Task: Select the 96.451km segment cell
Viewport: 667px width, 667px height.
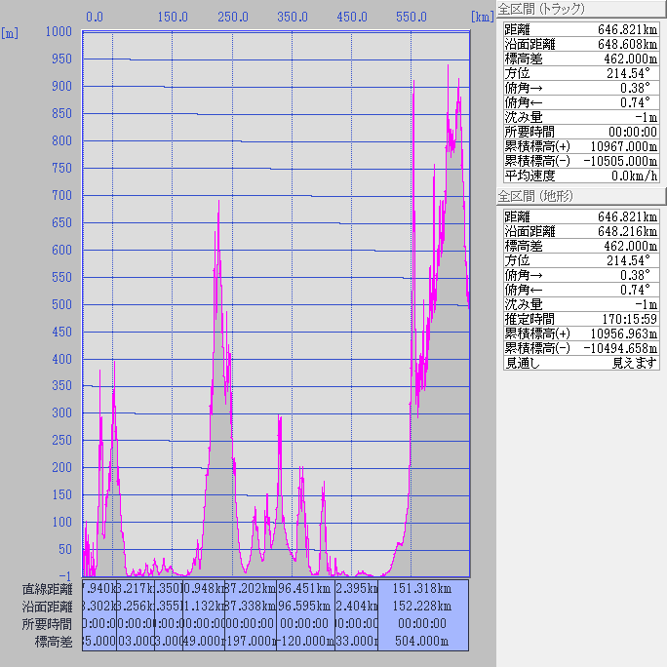Action: (x=305, y=589)
